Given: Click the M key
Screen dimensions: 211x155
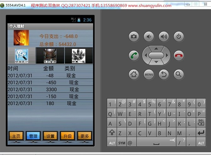Looking at the screenshot, I should pos(181,132).
